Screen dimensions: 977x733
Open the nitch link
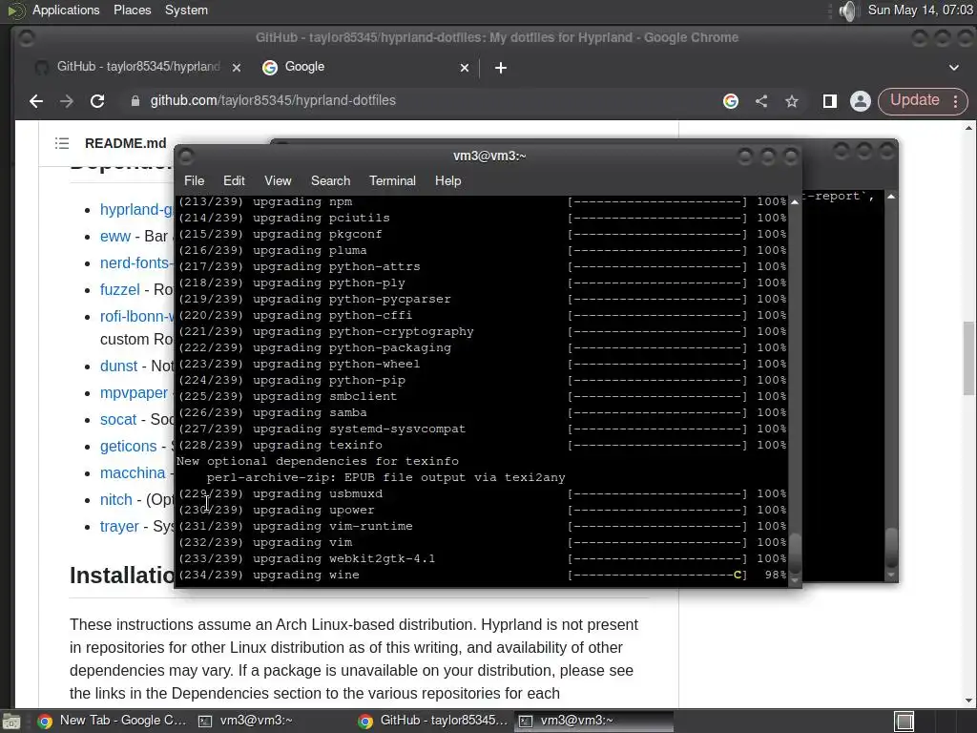click(x=115, y=500)
